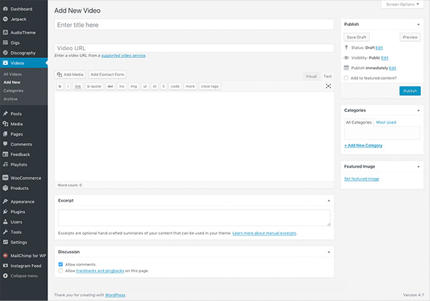This screenshot has height=301, width=430.
Task: Check the Add to featured content box
Action: click(346, 78)
